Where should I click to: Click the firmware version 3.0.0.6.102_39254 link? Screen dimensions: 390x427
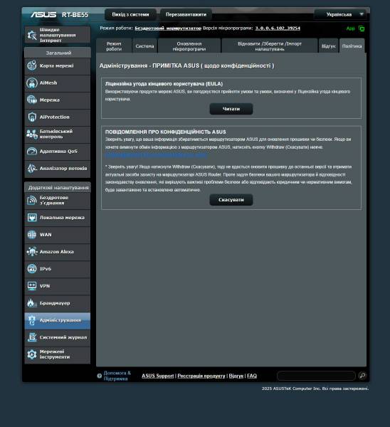278,28
